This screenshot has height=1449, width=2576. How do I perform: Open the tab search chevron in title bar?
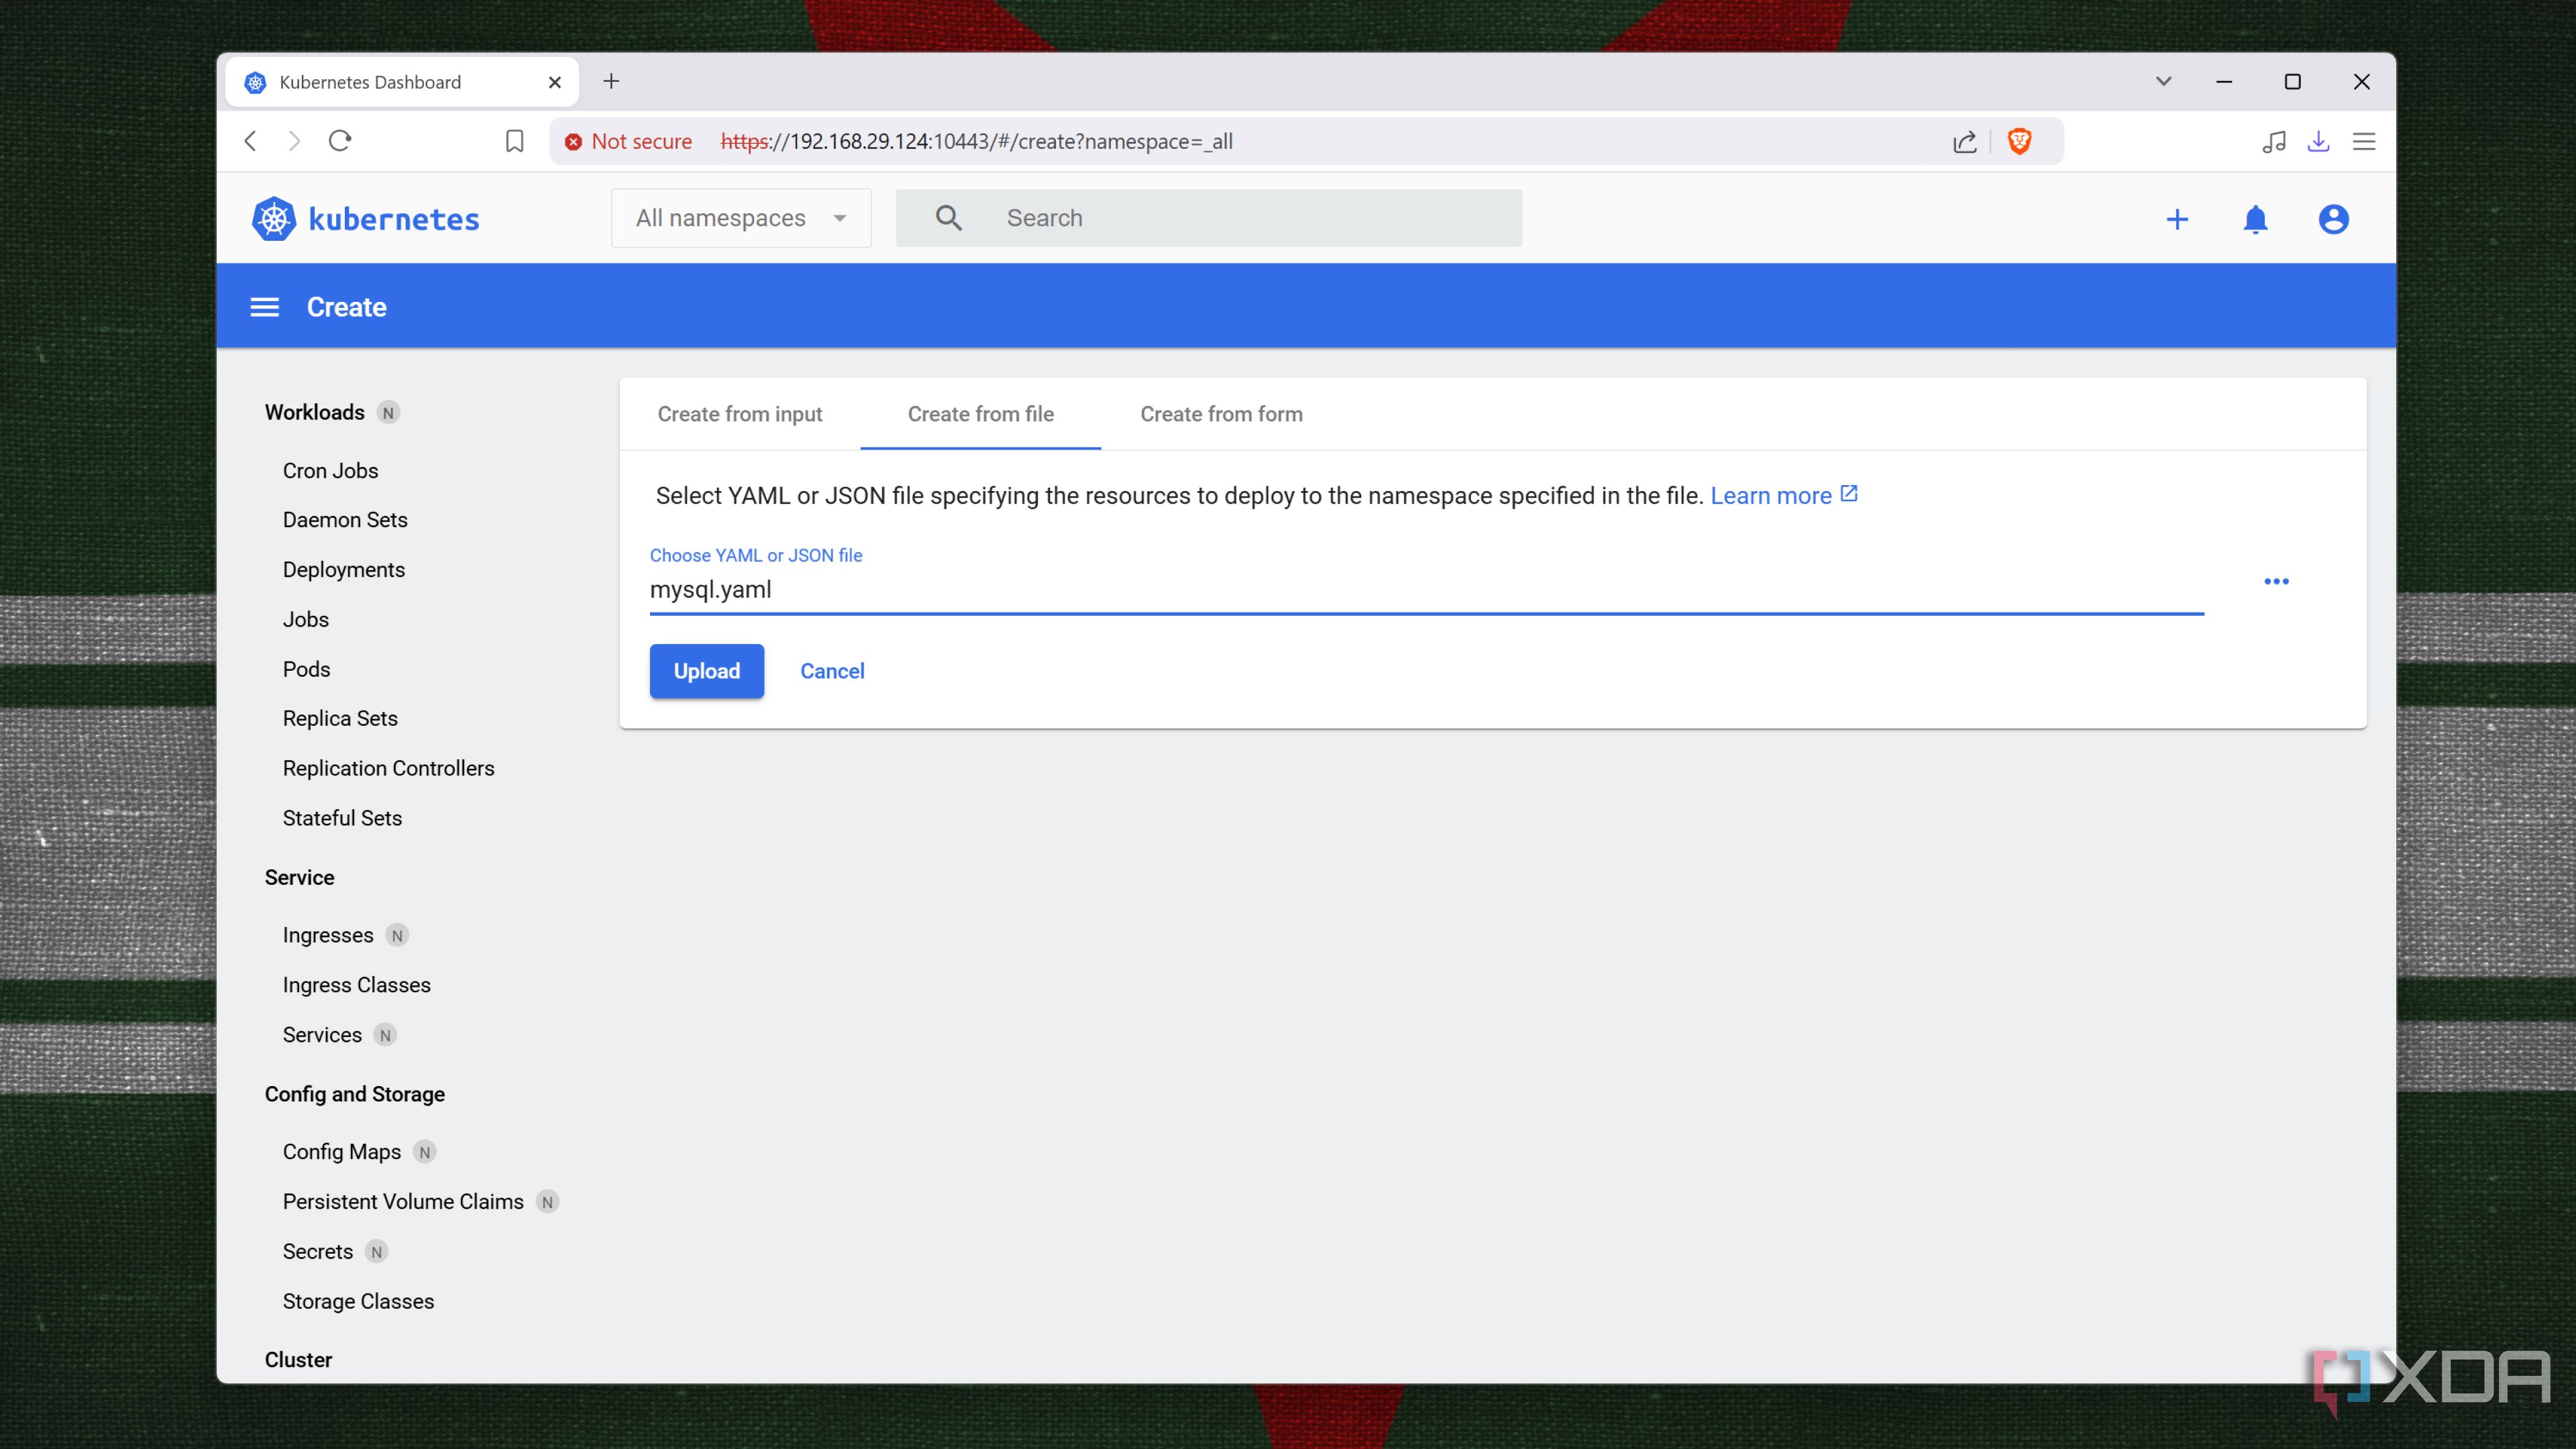[x=2163, y=81]
